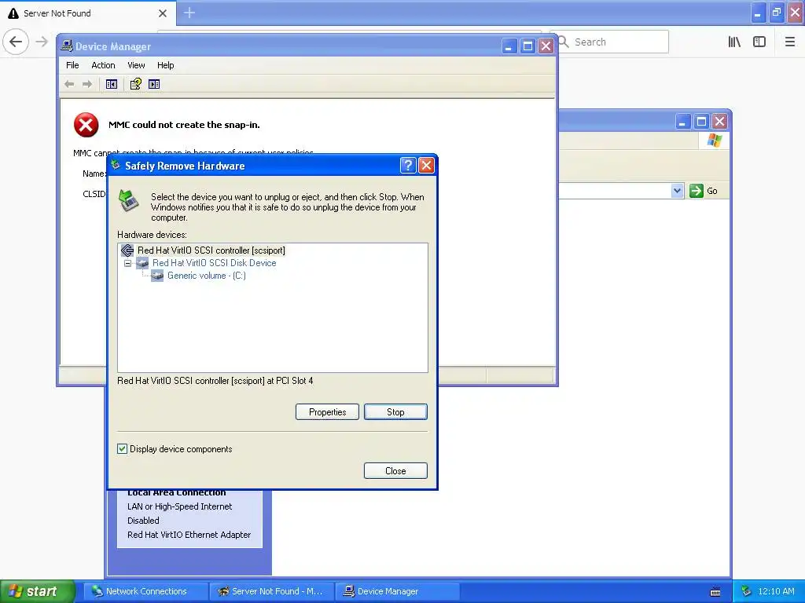Viewport: 805px width, 603px height.
Task: Select Red Hat VirtIO SCSI Disk Device row
Action: point(214,262)
